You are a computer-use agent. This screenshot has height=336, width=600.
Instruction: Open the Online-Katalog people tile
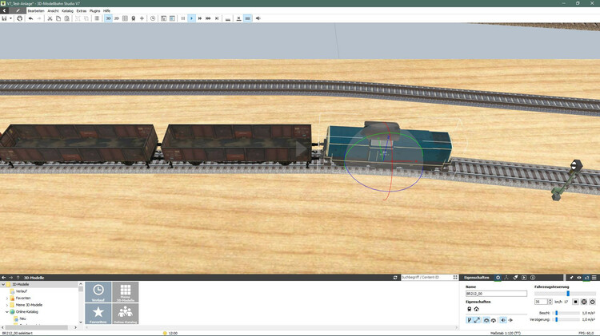point(126,314)
